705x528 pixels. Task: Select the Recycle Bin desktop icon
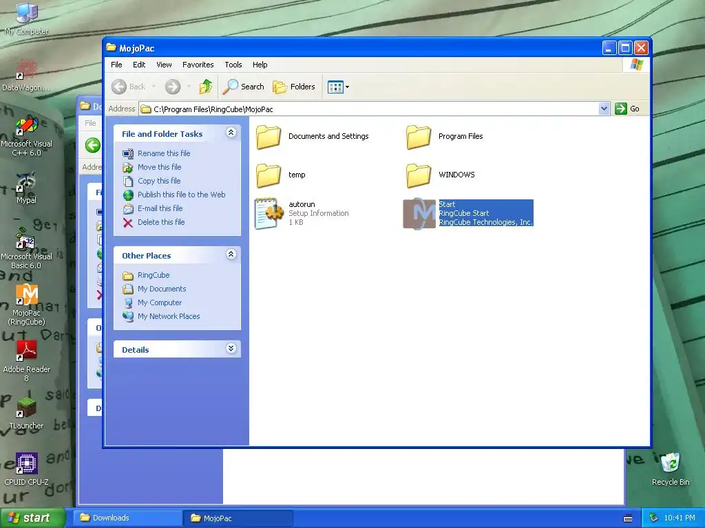pos(671,464)
